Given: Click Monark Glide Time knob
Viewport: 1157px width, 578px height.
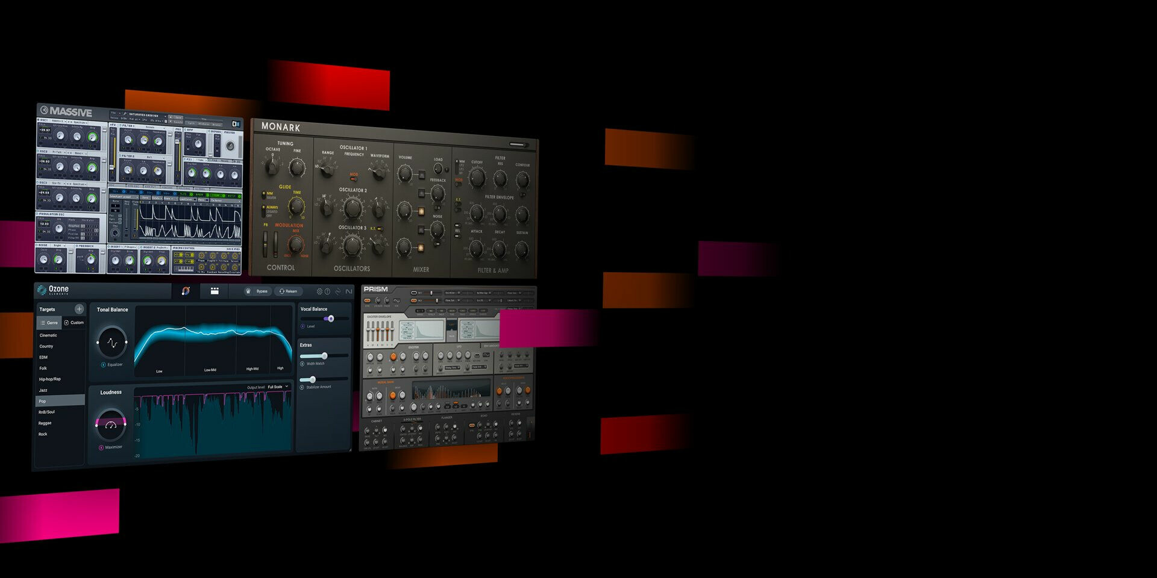Looking at the screenshot, I should coord(296,206).
